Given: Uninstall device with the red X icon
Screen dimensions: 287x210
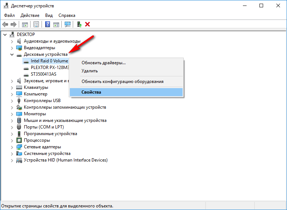Looking at the screenshot, I should point(87,24).
